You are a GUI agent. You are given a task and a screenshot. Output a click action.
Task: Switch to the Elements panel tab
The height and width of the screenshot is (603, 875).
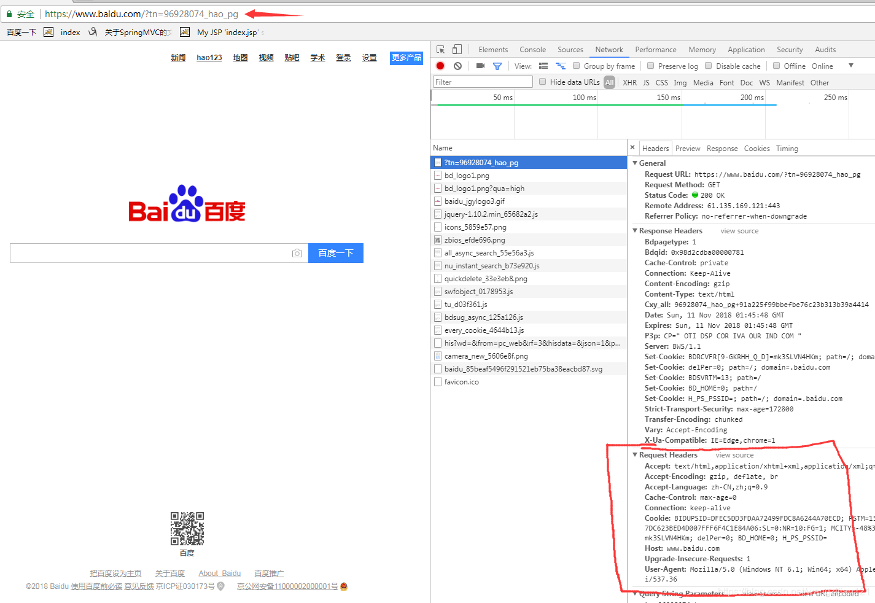pos(493,50)
